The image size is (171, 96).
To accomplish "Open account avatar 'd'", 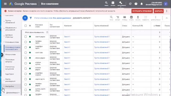I will 166,4.
